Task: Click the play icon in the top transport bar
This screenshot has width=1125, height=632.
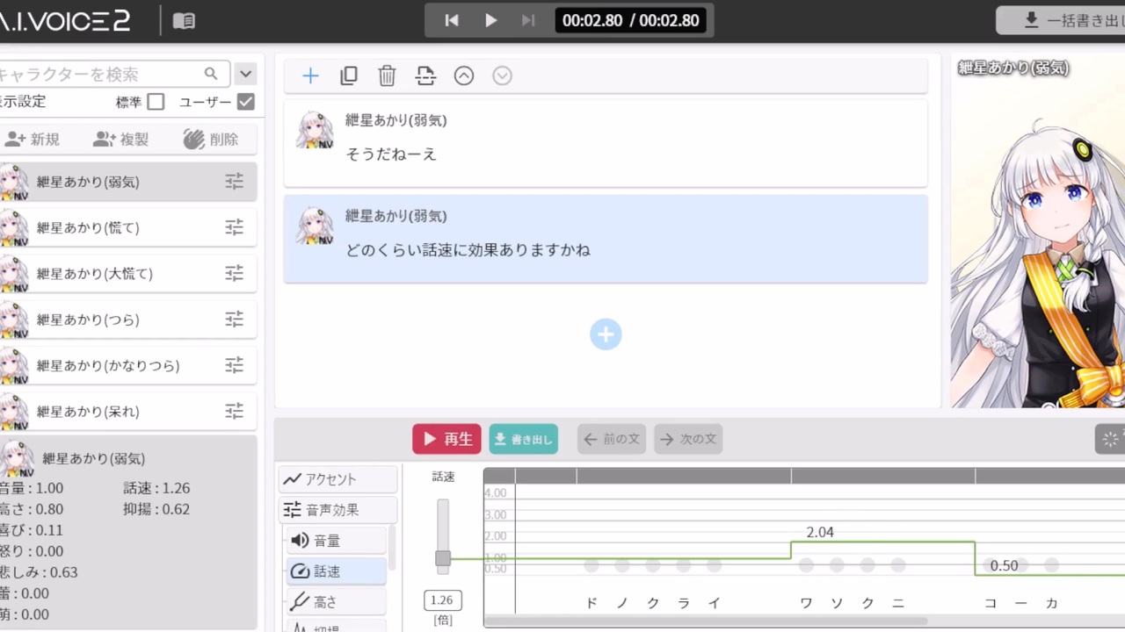Action: pyautogui.click(x=490, y=20)
